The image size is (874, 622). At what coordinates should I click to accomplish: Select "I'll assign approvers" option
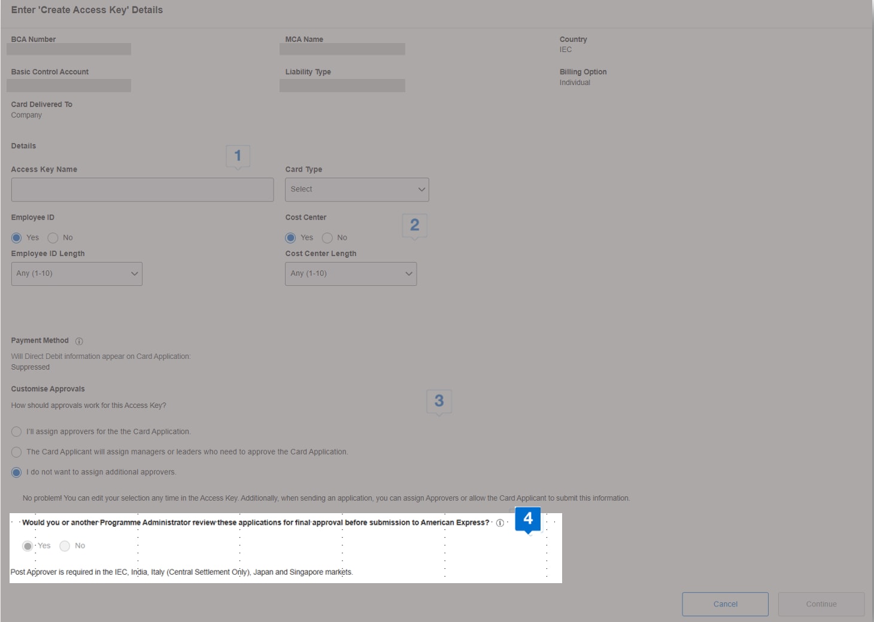17,432
